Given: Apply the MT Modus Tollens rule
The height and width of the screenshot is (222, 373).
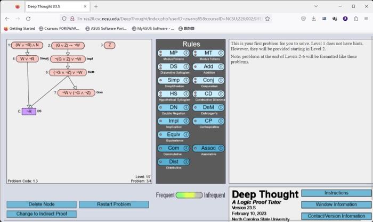Looking at the screenshot, I should tap(208, 53).
